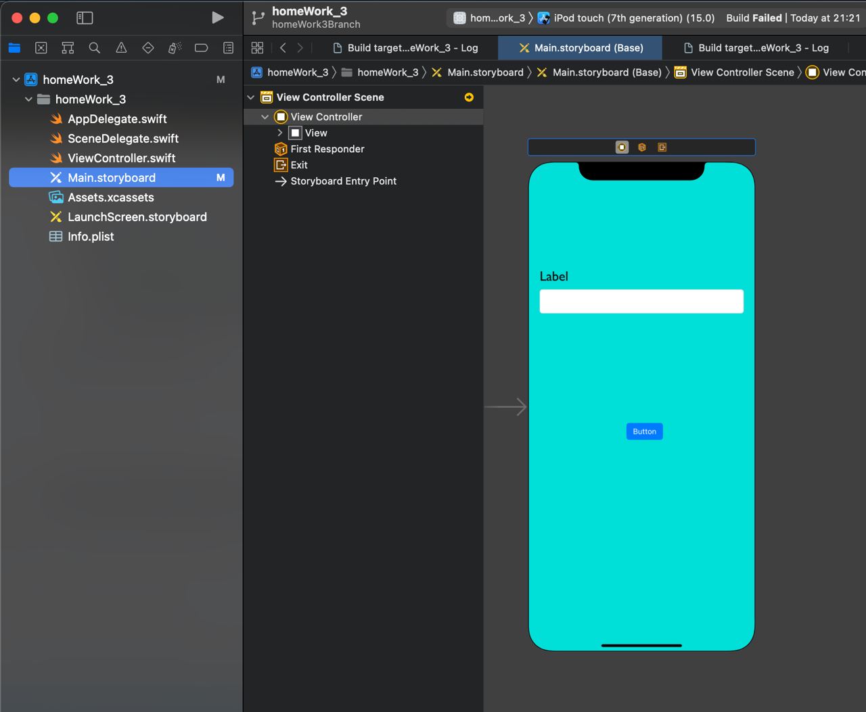This screenshot has height=712, width=866.
Task: Click the white text field on canvas
Action: pyautogui.click(x=641, y=302)
